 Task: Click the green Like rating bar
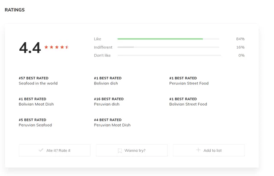(x=160, y=39)
